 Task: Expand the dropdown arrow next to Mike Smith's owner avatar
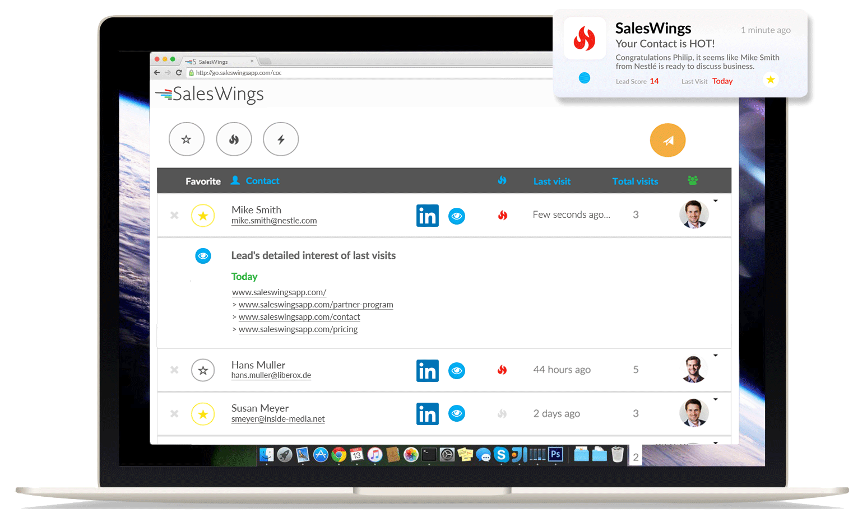[x=716, y=200]
